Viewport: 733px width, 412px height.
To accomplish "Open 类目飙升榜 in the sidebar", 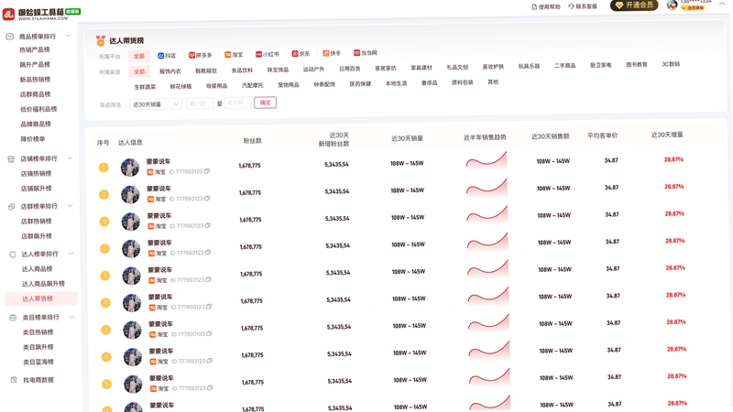I will [x=38, y=348].
